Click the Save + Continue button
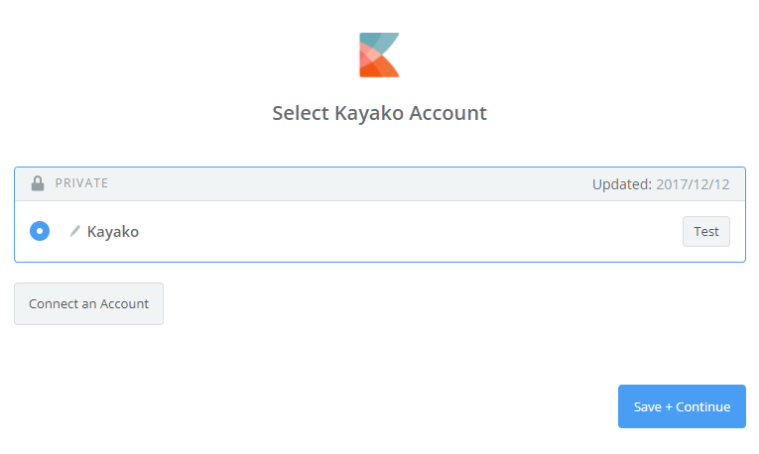Screen dimensions: 759x454 [x=682, y=406]
